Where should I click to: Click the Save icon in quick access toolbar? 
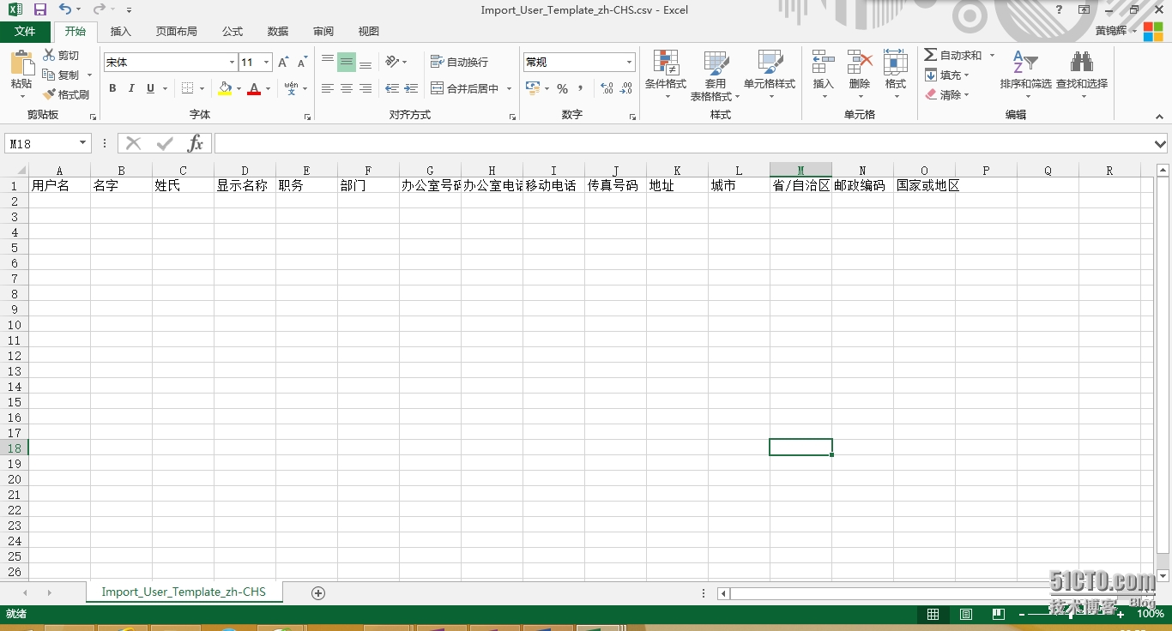(x=40, y=9)
